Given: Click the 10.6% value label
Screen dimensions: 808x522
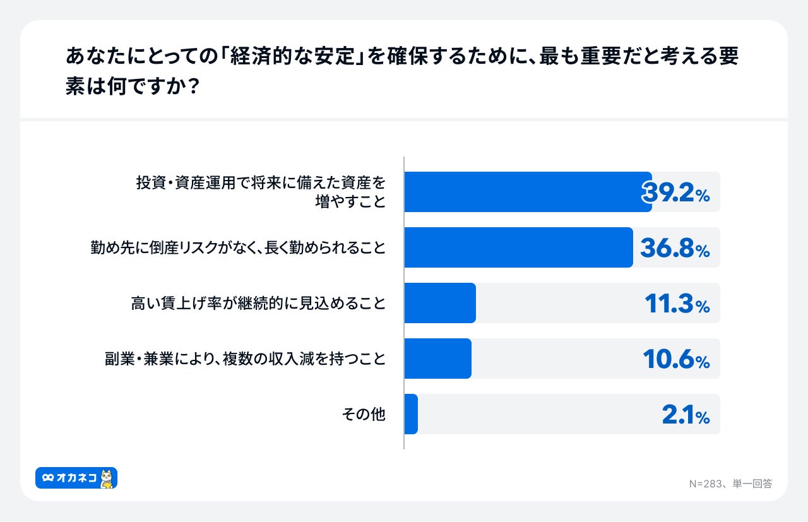Looking at the screenshot, I should click(x=676, y=359).
